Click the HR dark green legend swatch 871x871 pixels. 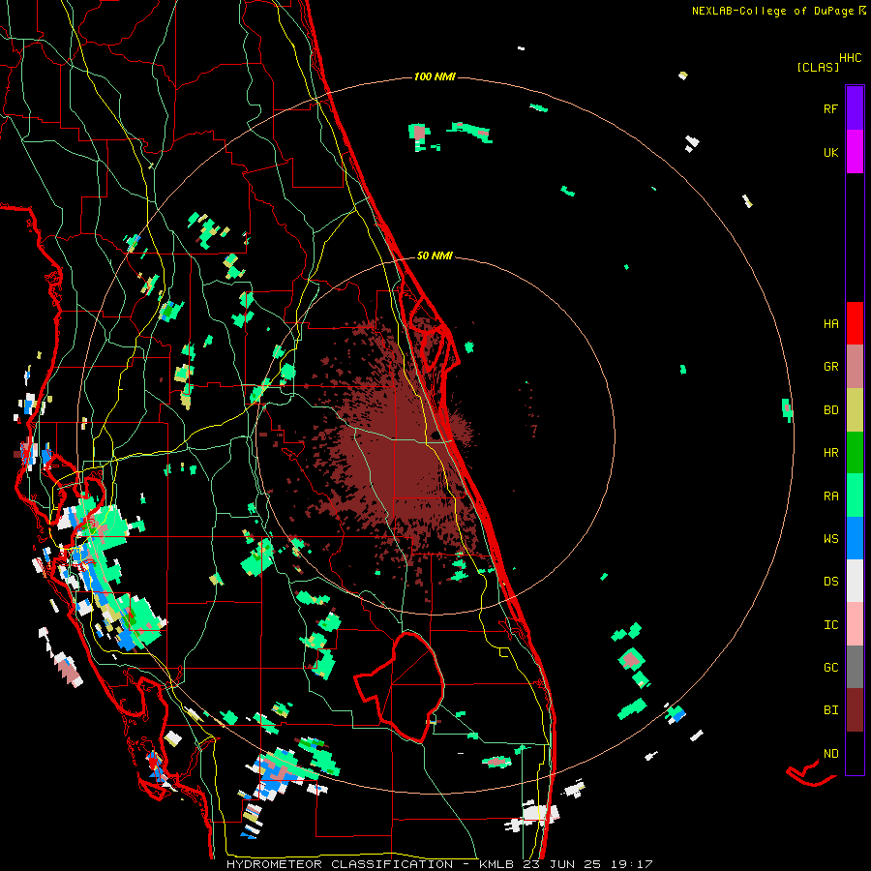855,453
